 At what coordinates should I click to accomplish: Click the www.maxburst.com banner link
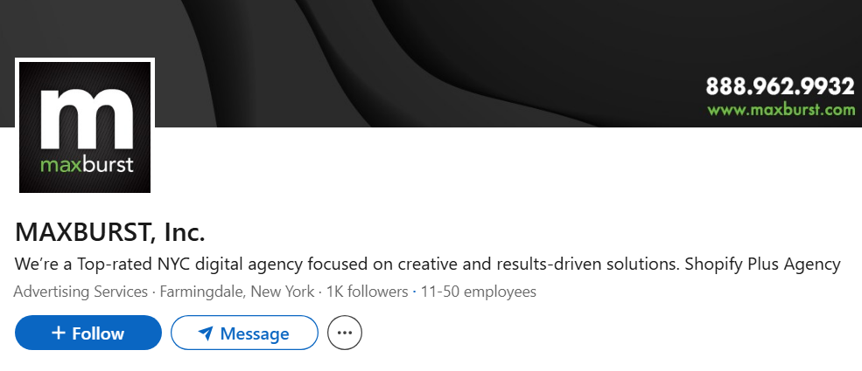click(781, 110)
